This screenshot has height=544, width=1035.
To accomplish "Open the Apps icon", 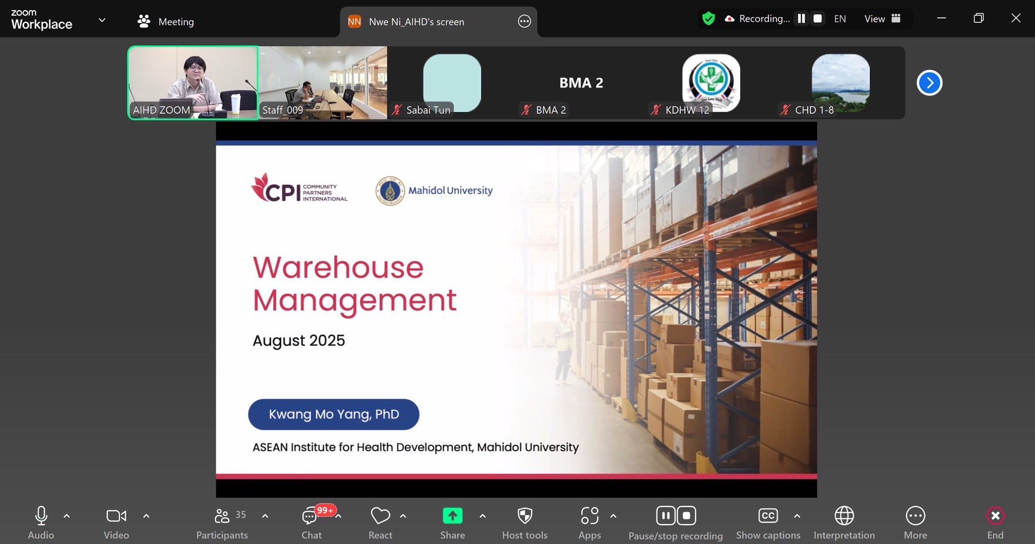I will [x=590, y=516].
